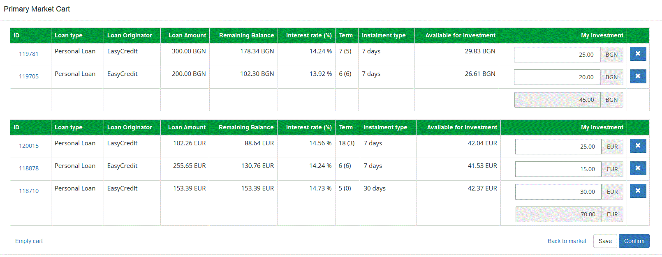
Task: Click the 7 (5) term value
Action: [345, 51]
